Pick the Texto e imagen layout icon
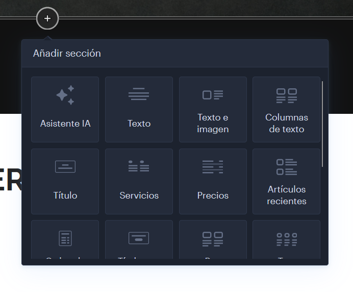 click(213, 94)
